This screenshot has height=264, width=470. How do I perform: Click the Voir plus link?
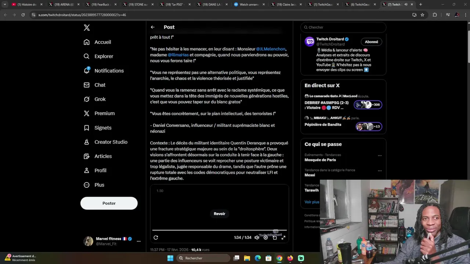pyautogui.click(x=312, y=202)
